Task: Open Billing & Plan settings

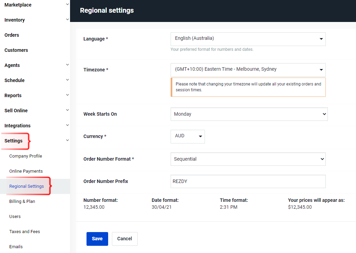Action: coord(22,202)
